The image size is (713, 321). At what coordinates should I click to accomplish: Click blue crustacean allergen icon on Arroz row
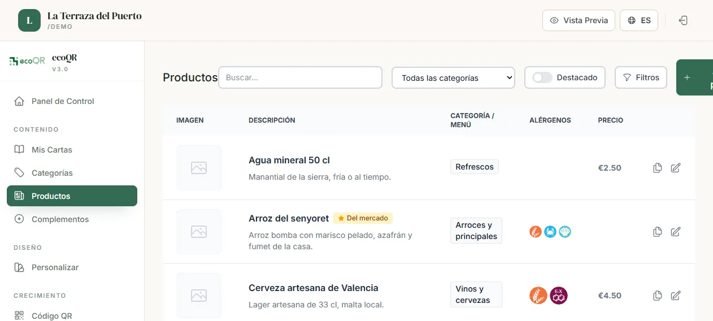click(550, 232)
